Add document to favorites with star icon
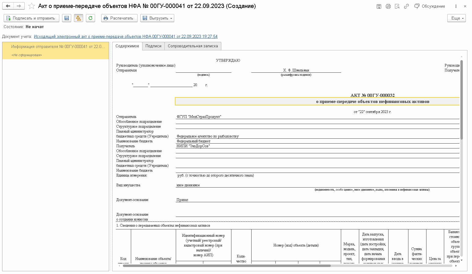This screenshot has width=472, height=274. [x=31, y=6]
